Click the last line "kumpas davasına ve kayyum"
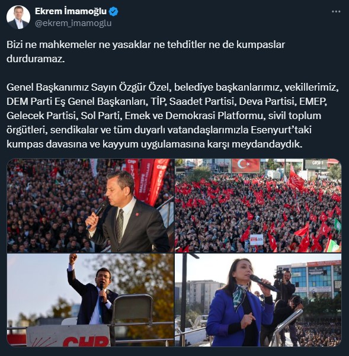349x356 pixels. pyautogui.click(x=155, y=144)
